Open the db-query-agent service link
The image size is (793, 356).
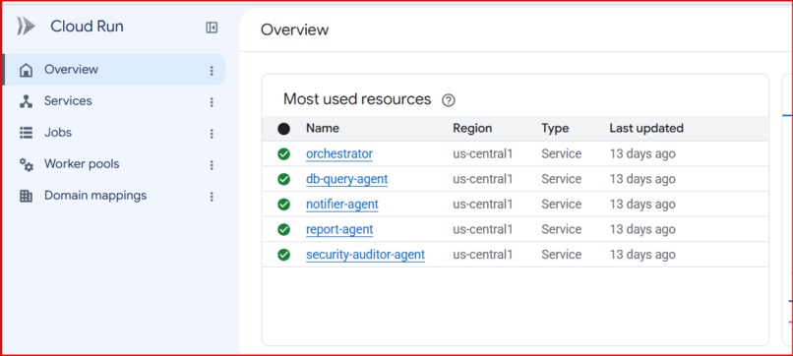[x=347, y=179]
